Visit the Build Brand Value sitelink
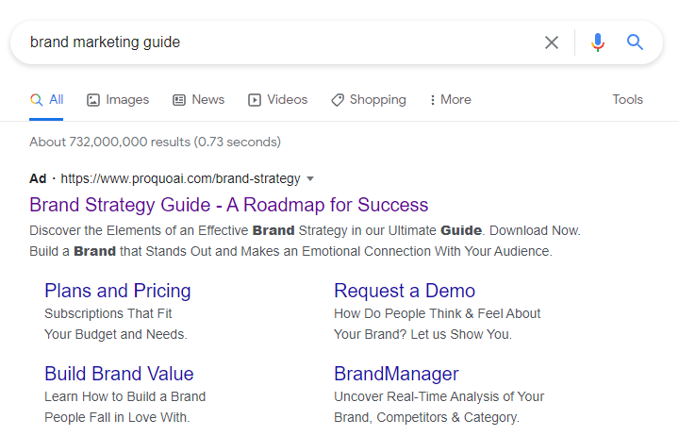 click(119, 374)
